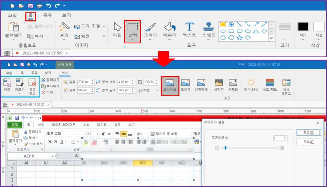Click 텍스트 줄 바꿈 in Excel capture

pyautogui.click(x=164, y=134)
